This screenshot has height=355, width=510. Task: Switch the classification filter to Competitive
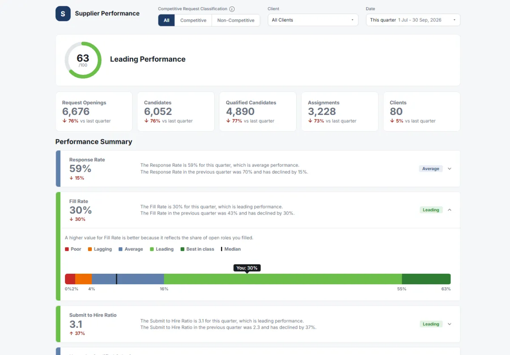pos(193,20)
